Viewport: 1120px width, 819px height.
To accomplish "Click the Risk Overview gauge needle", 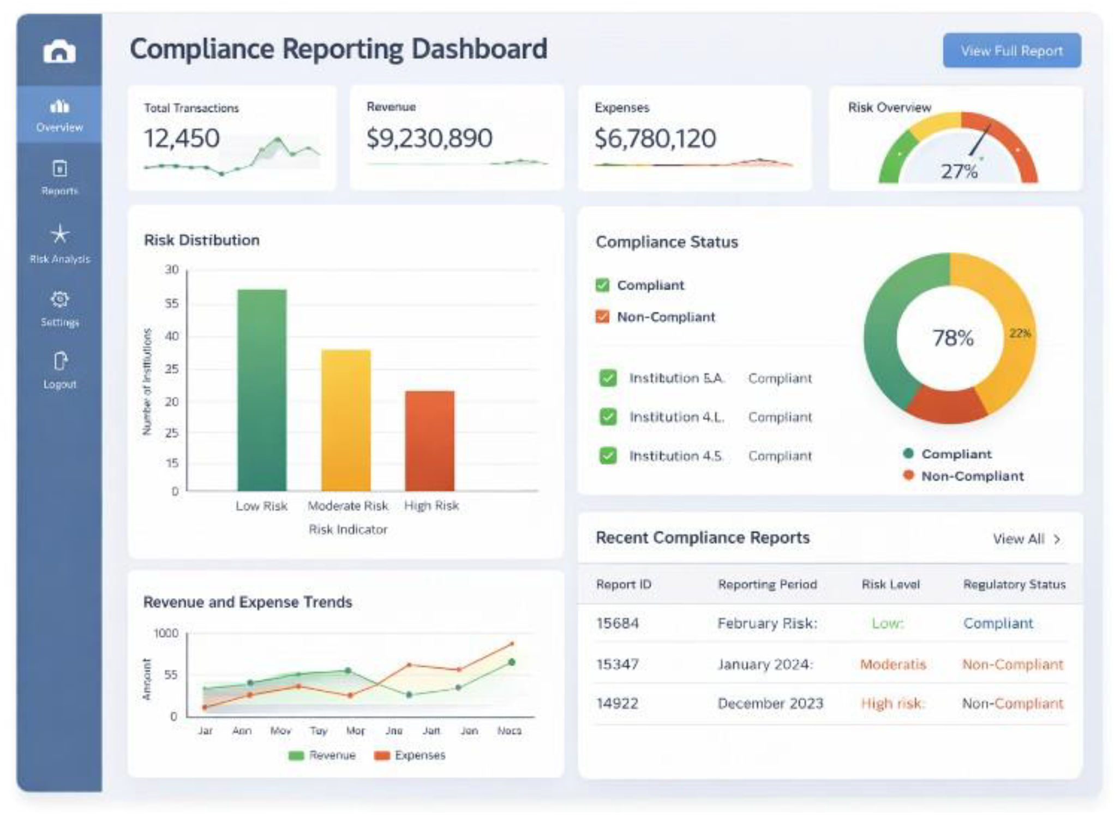I will pyautogui.click(x=980, y=141).
